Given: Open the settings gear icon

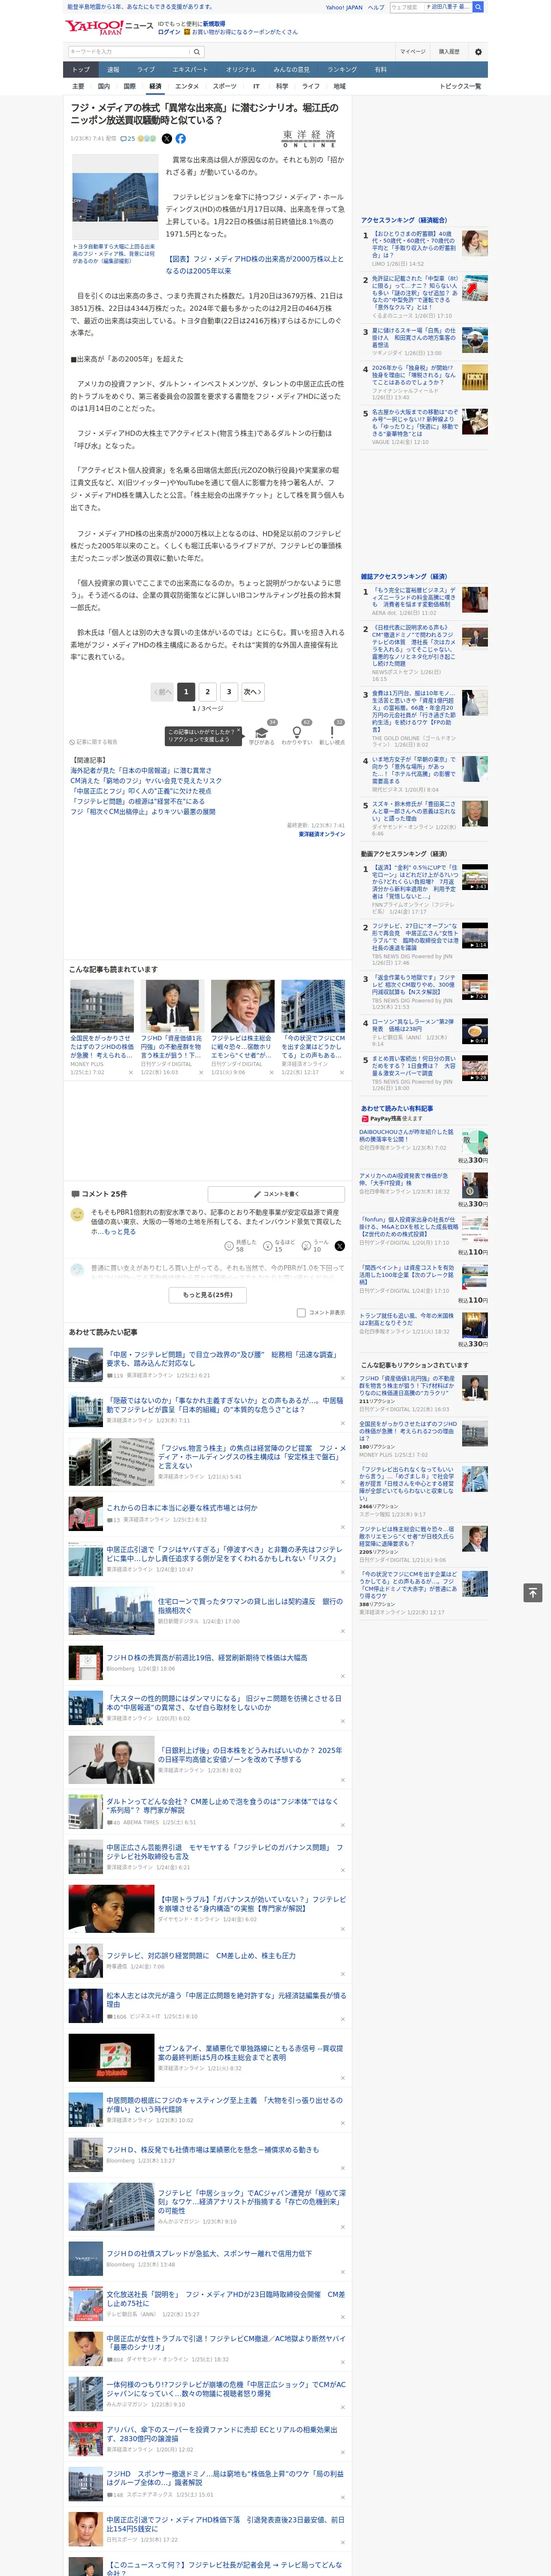Looking at the screenshot, I should [x=478, y=51].
